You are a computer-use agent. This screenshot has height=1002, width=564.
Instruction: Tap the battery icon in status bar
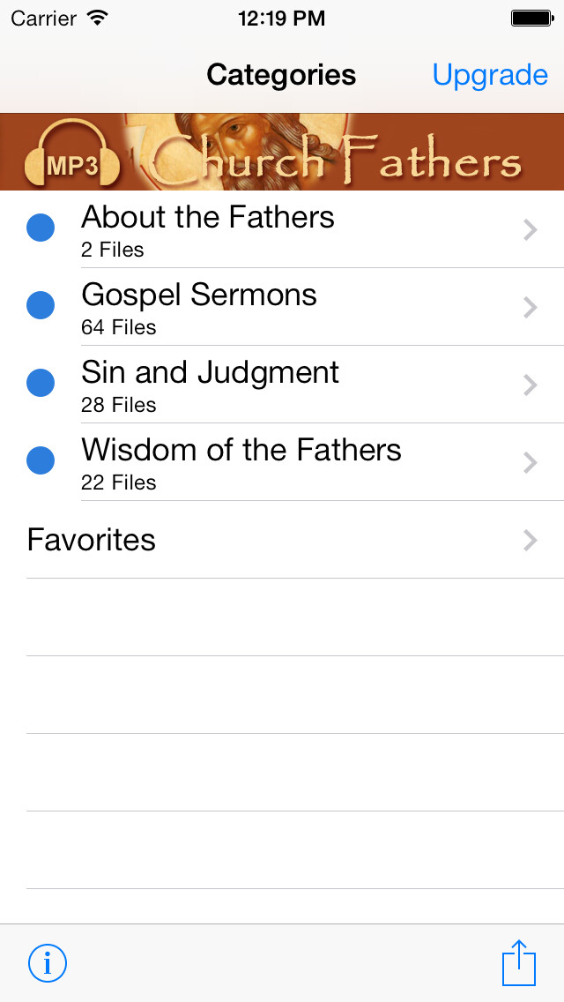[x=531, y=18]
